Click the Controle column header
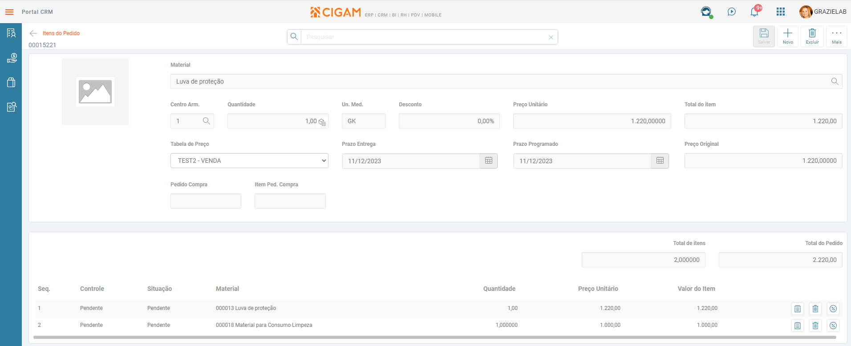This screenshot has height=346, width=851. tap(92, 289)
